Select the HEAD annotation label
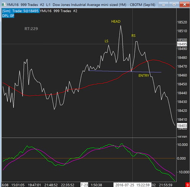 point(116,21)
